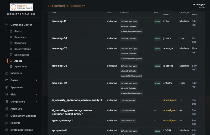
Task: Open the Search page
Action: coord(18,31)
